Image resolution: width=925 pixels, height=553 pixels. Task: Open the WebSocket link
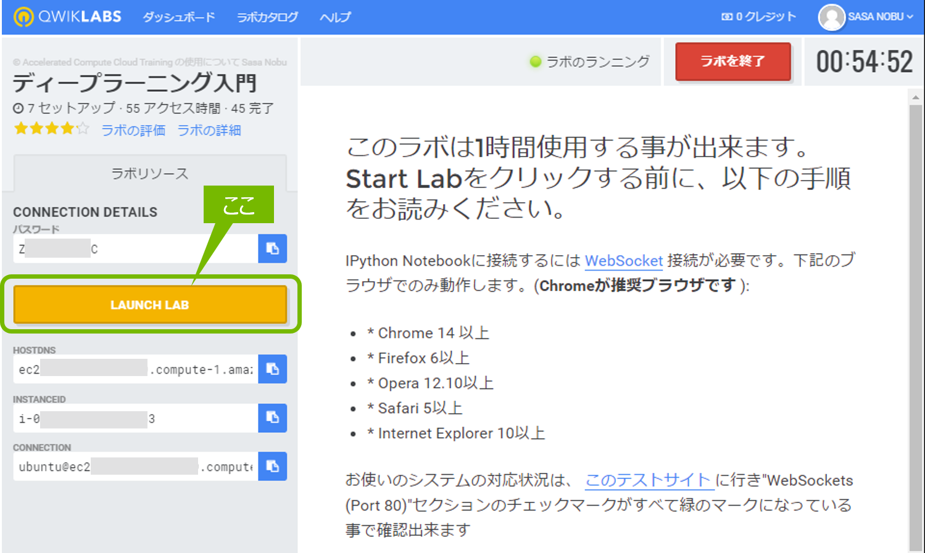tap(624, 261)
